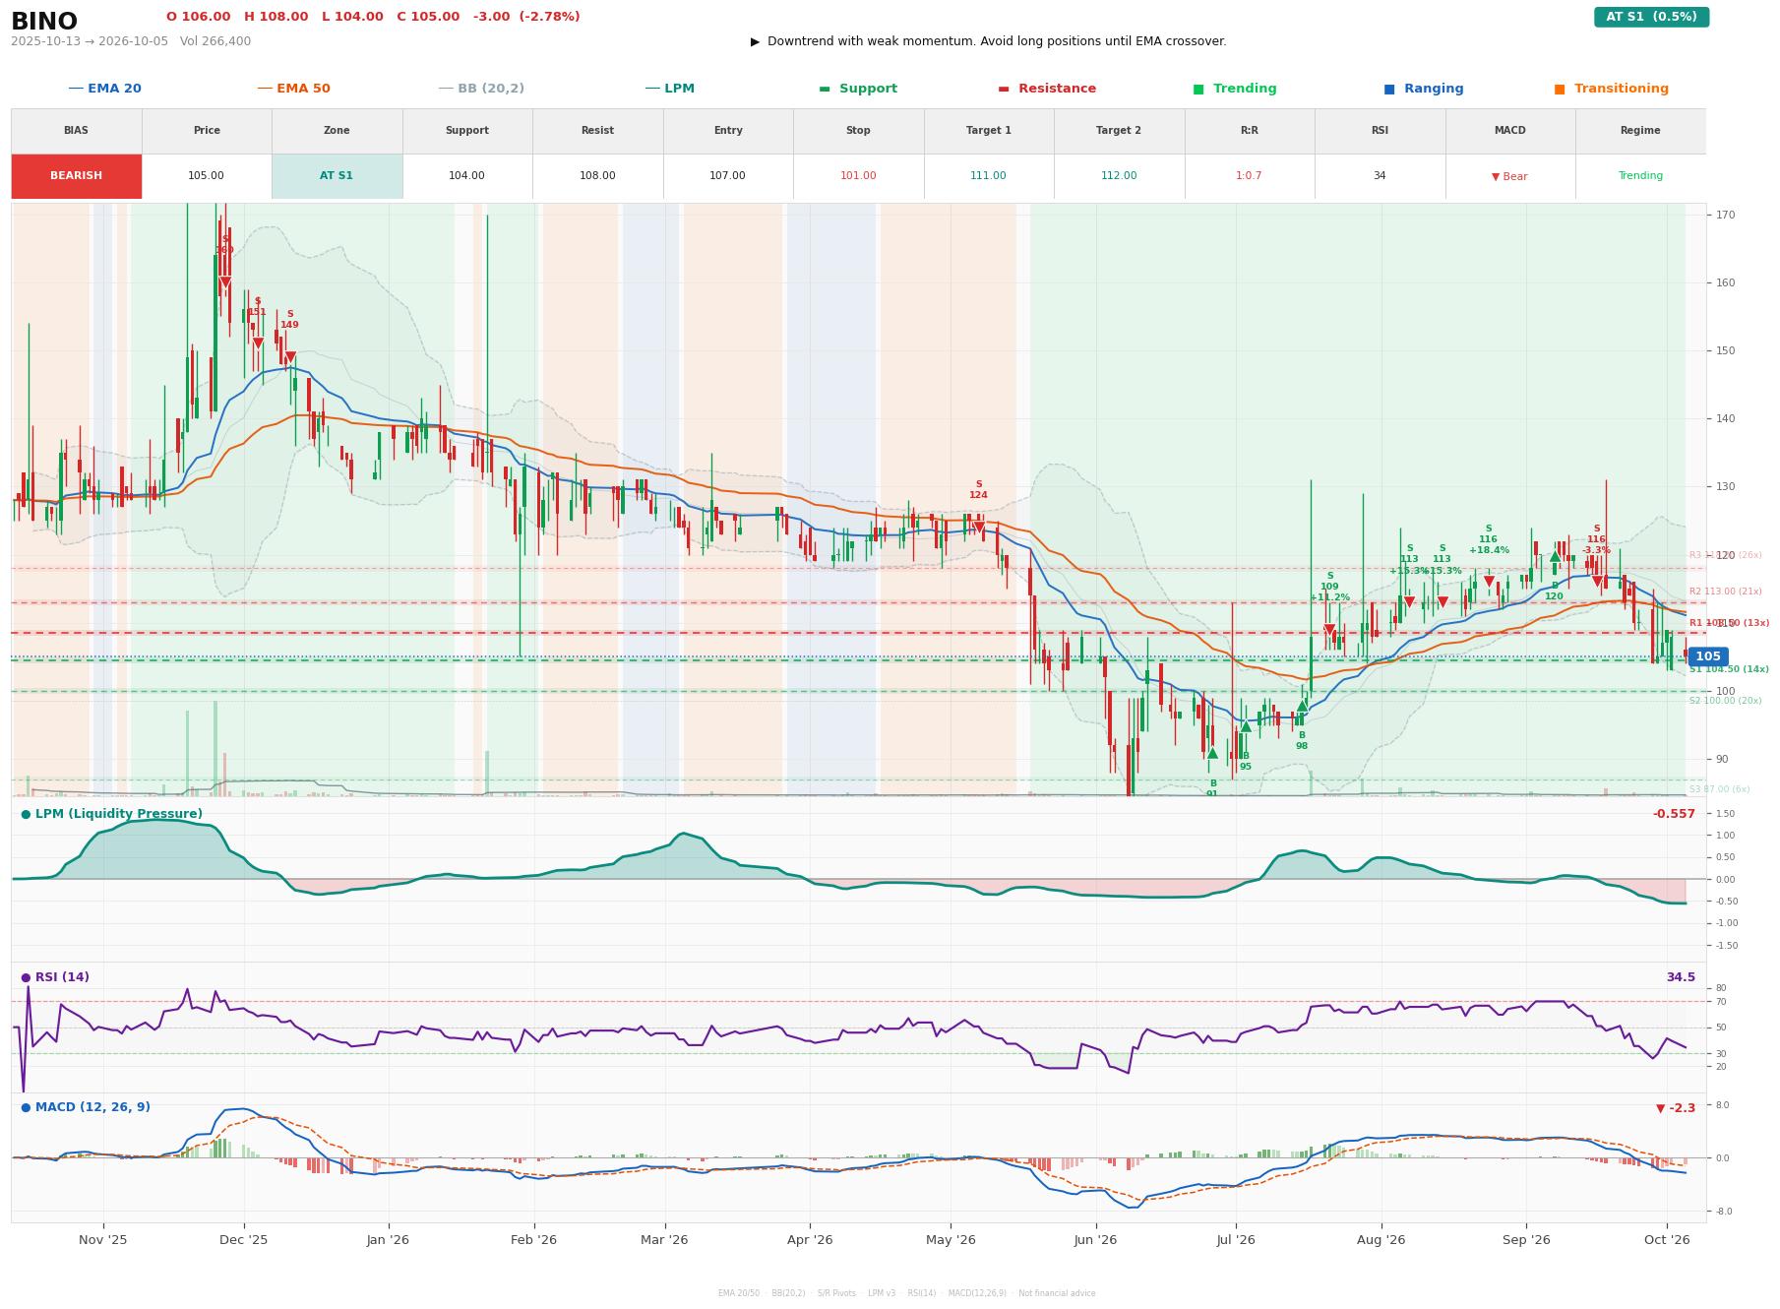Click the BEARISH bias cell
This screenshot has width=1780, height=1309.
[x=77, y=176]
